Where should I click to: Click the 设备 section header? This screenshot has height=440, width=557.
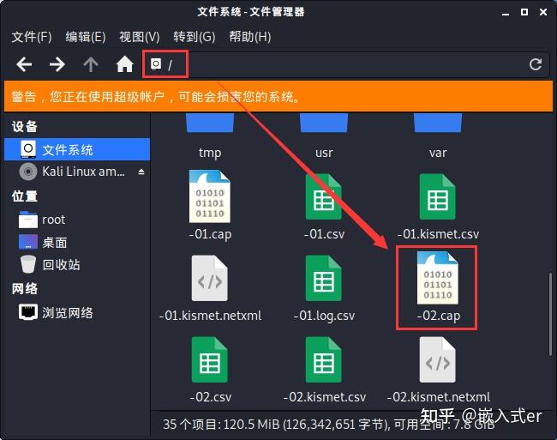click(x=25, y=126)
